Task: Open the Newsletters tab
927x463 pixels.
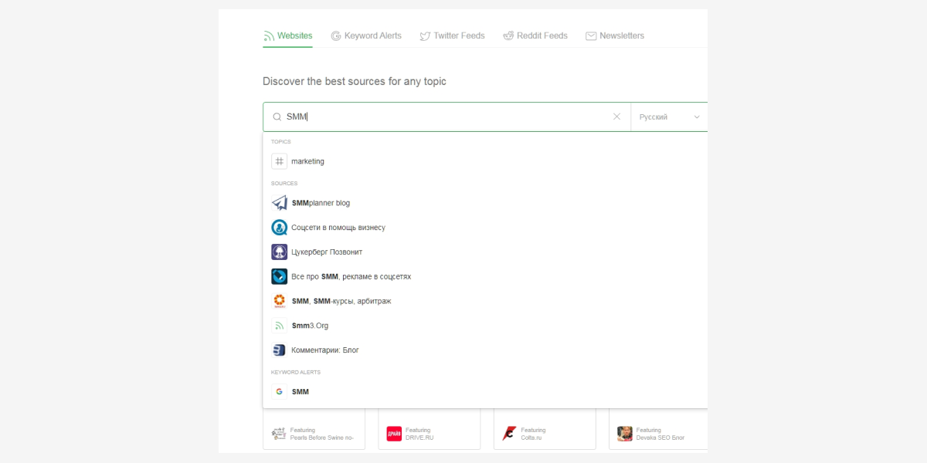Action: (x=614, y=35)
